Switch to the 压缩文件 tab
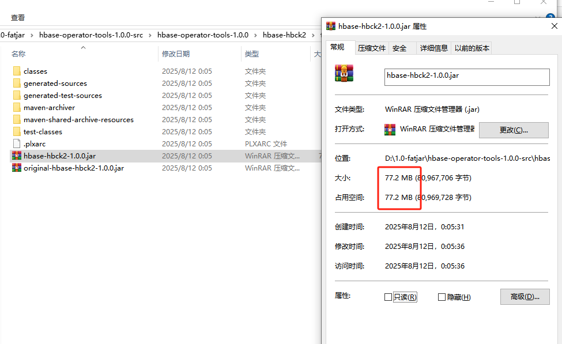The width and height of the screenshot is (562, 344). (x=372, y=48)
